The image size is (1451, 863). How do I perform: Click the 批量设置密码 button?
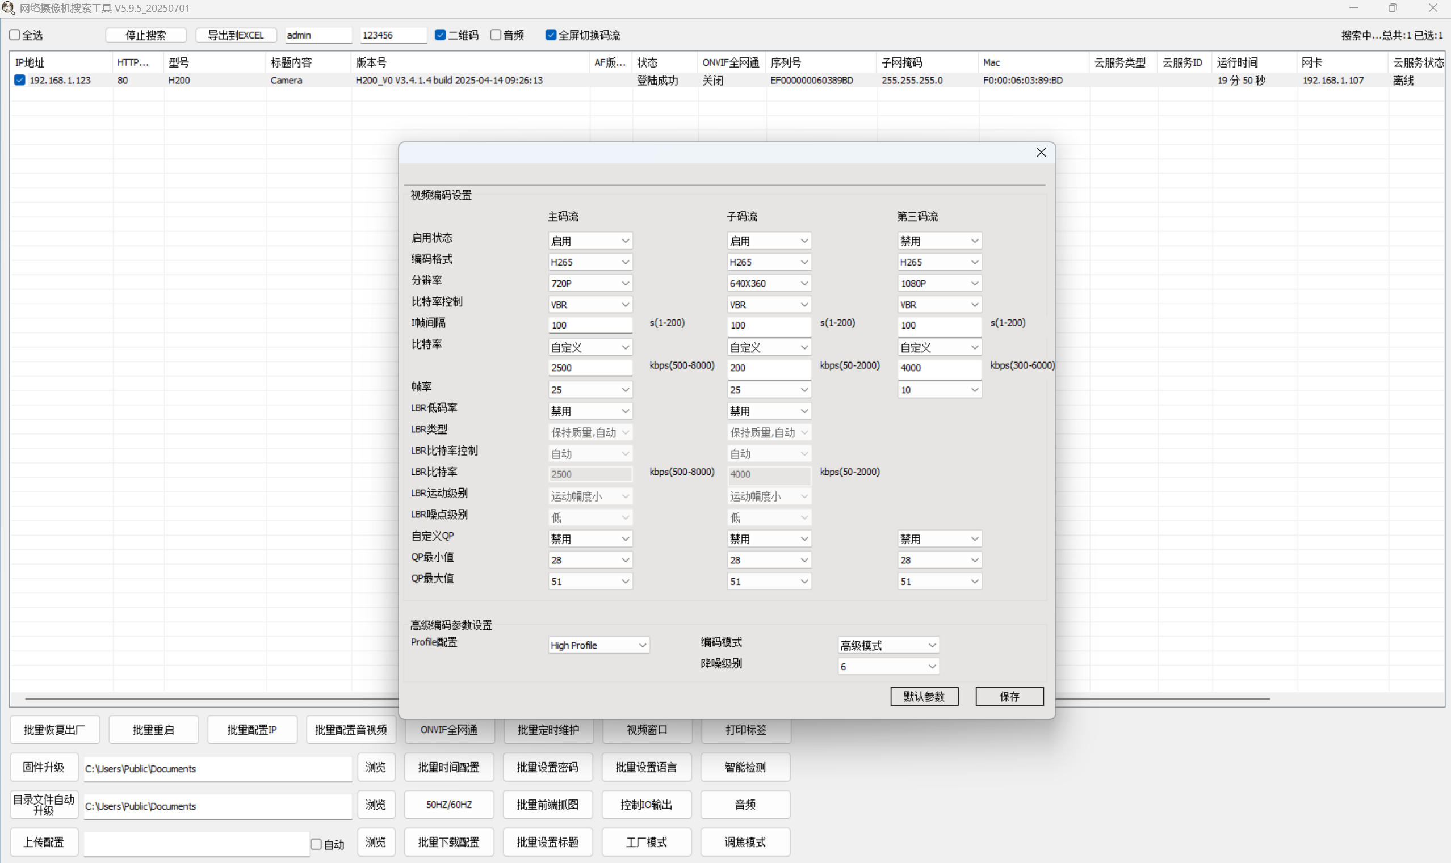pyautogui.click(x=547, y=767)
